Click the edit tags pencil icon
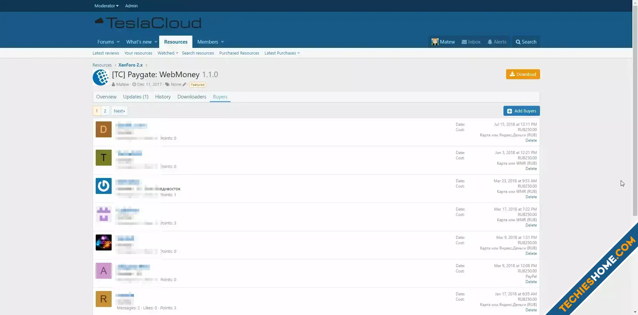 tap(184, 84)
